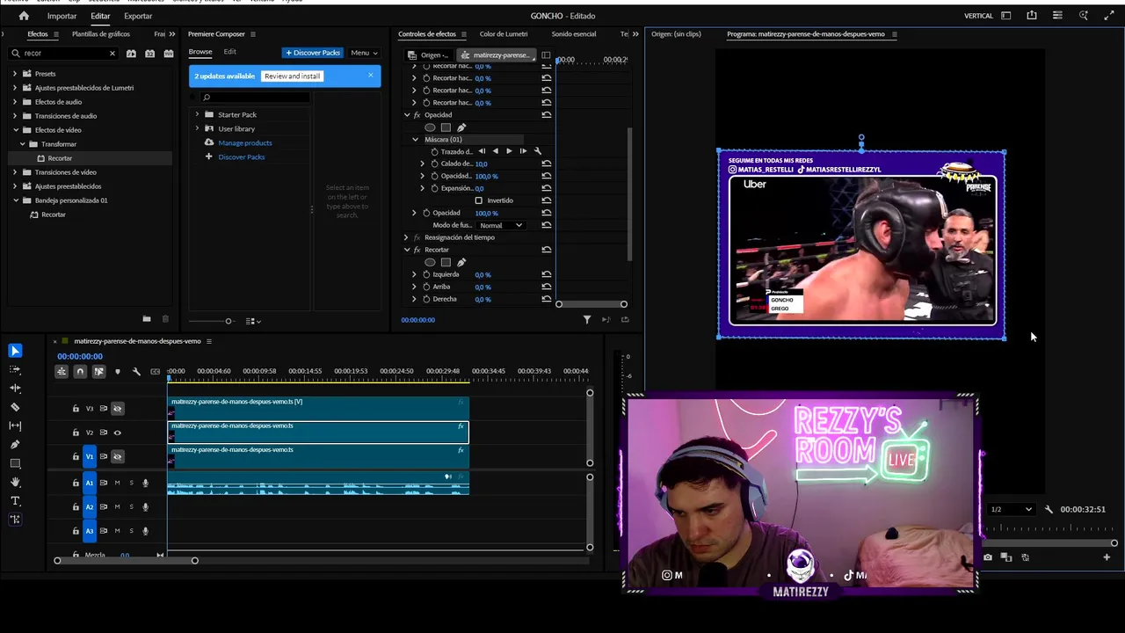The image size is (1125, 633).
Task: Open the Plantillas de gráficos panel tab
Action: coord(101,34)
